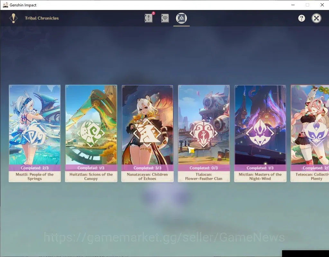This screenshot has height=257, width=329.
Task: Open the Meztli: People of the Springs card
Action: [x=35, y=133]
